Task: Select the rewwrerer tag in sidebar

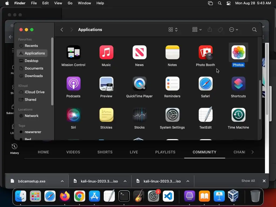Action: [x=32, y=132]
